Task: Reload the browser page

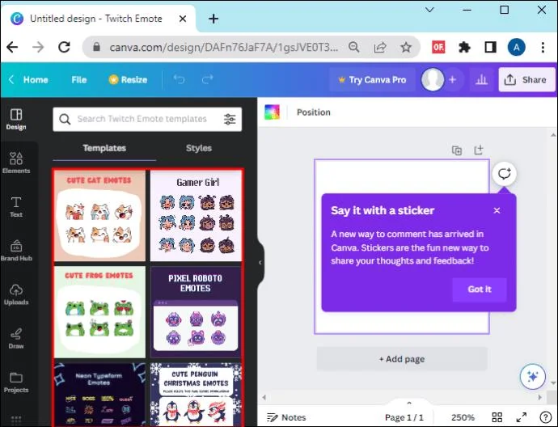Action: click(64, 47)
